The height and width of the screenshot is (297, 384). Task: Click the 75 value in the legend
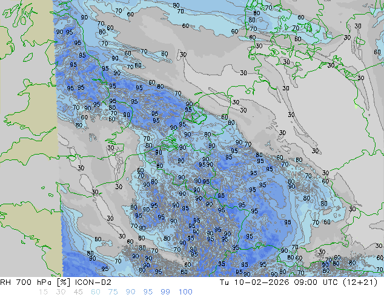[113, 292]
